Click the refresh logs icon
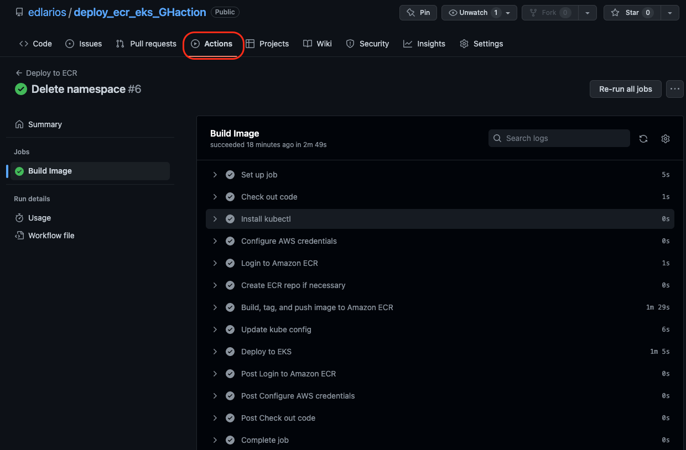 point(643,138)
